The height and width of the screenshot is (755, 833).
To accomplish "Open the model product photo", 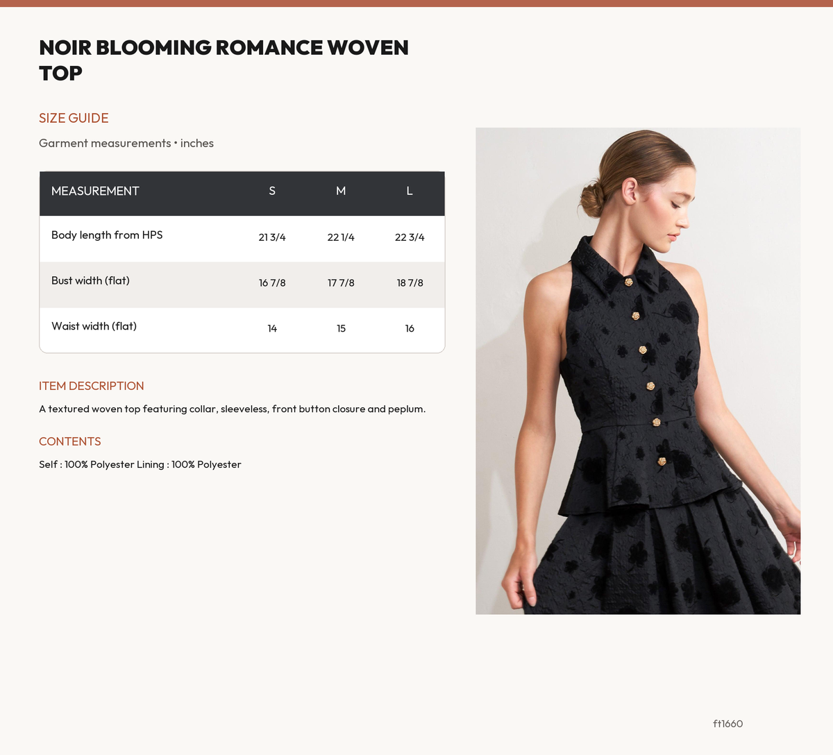I will point(638,371).
